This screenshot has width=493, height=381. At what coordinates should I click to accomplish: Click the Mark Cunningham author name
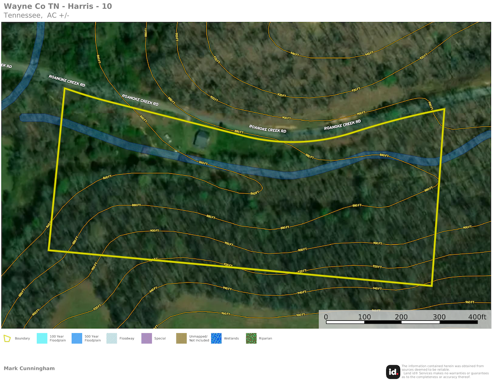point(29,368)
